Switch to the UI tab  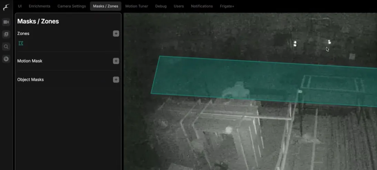click(x=20, y=6)
